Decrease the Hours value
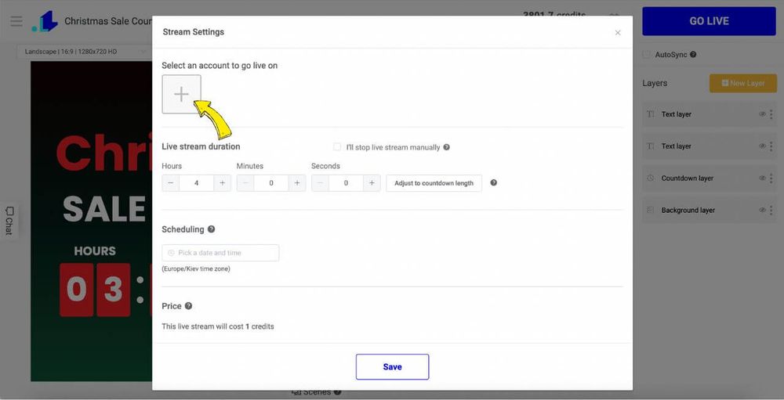The image size is (784, 400). pyautogui.click(x=171, y=183)
